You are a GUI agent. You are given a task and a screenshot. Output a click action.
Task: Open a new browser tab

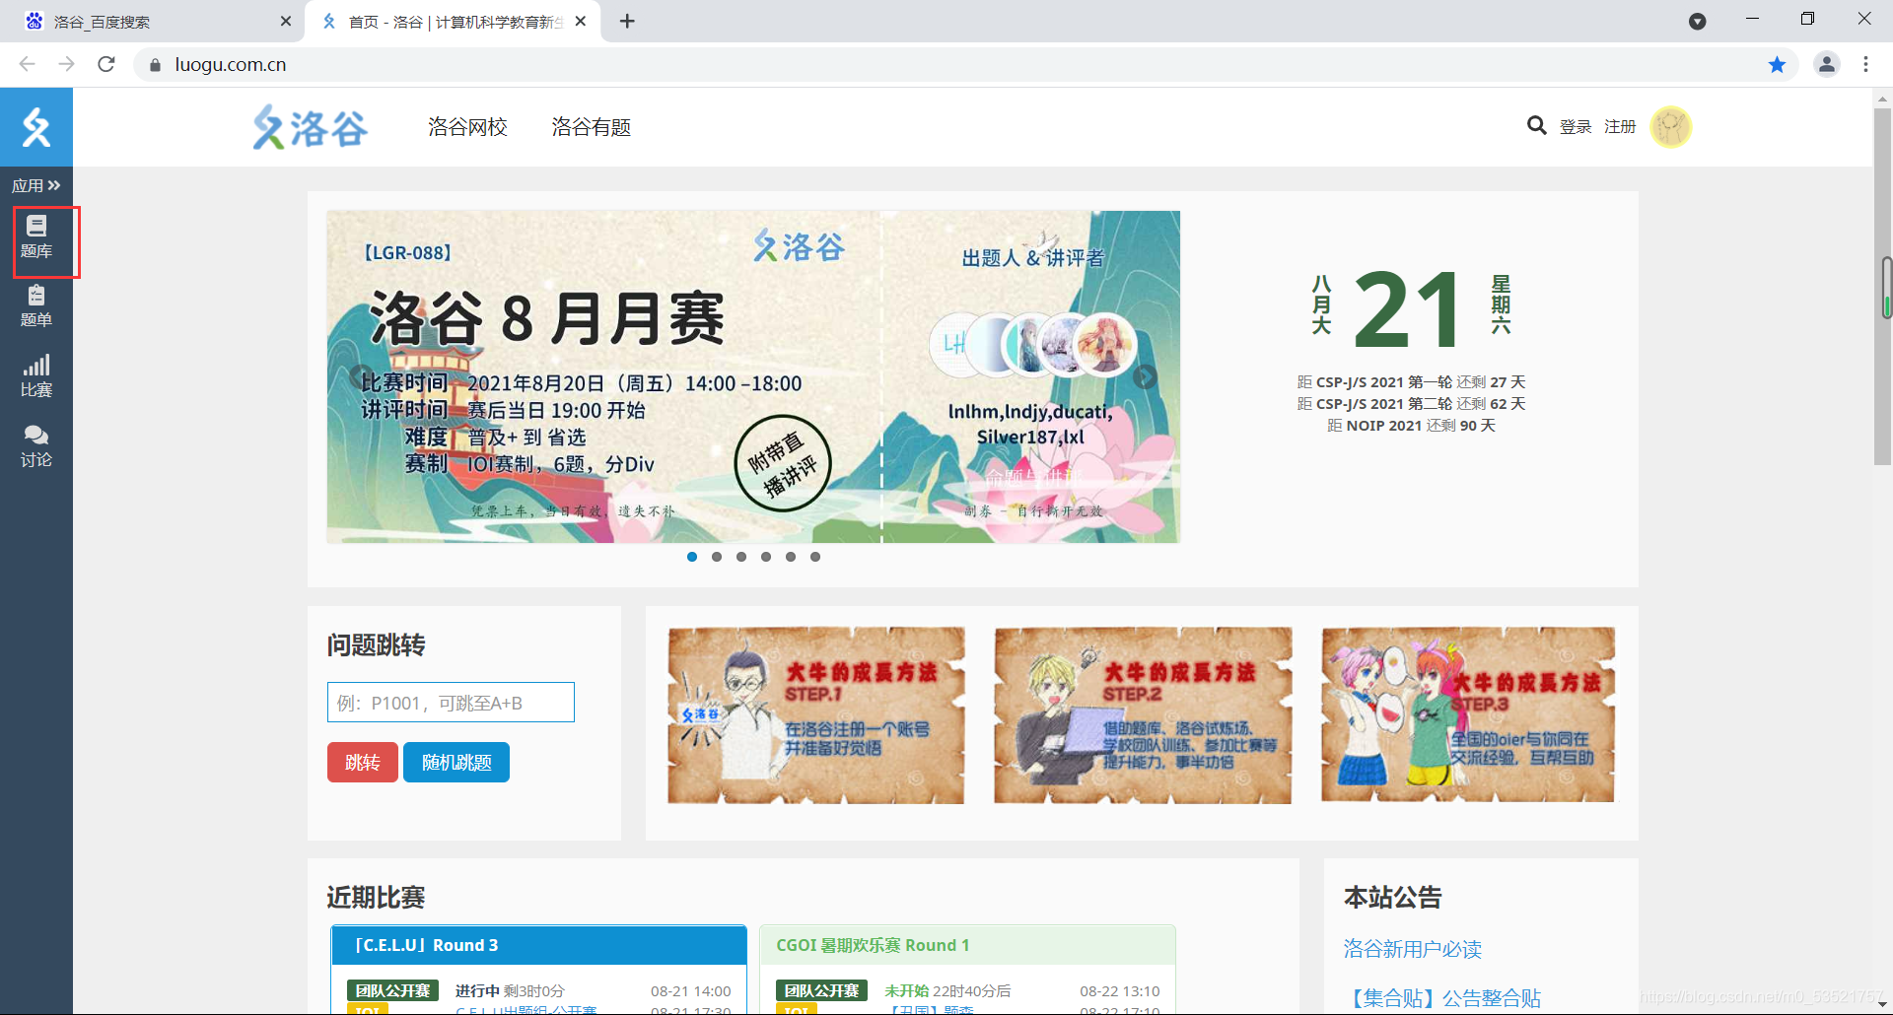pos(627,21)
